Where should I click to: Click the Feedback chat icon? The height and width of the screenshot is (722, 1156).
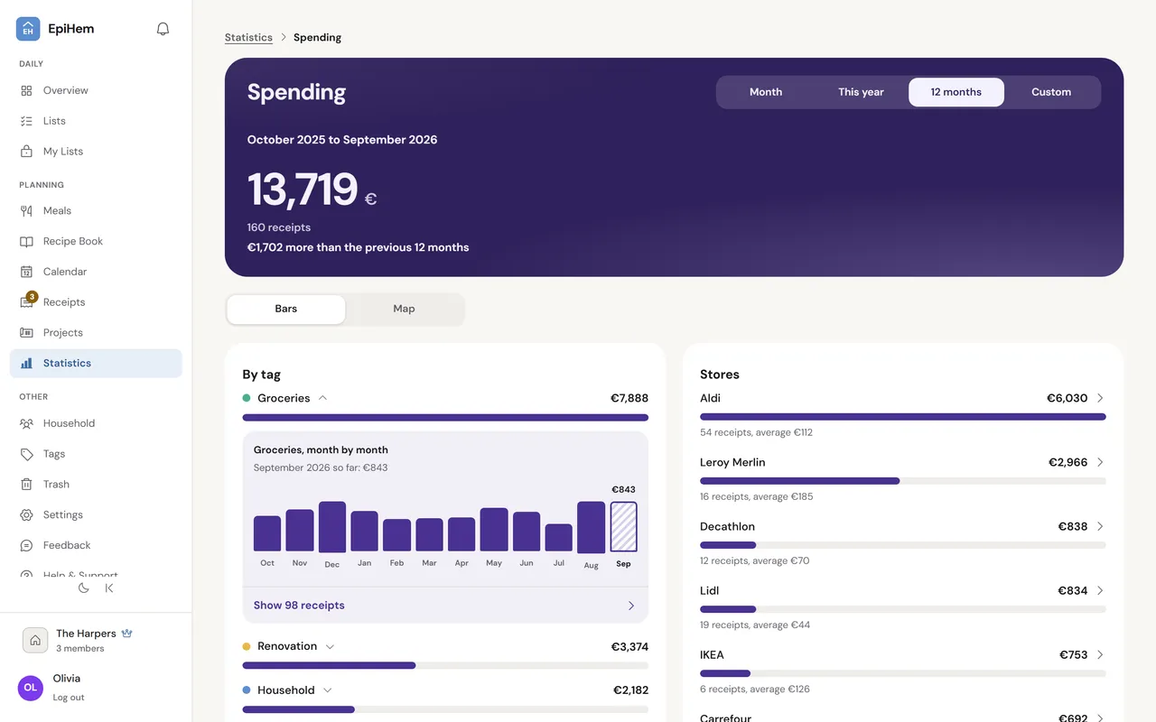(27, 545)
